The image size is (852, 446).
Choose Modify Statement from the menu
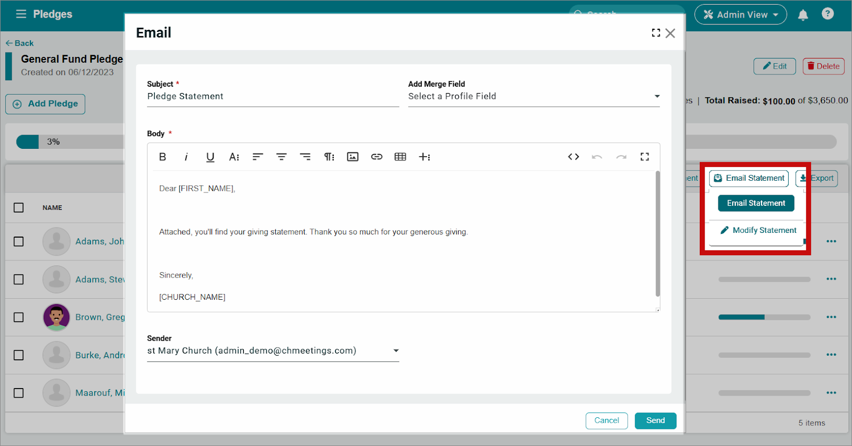click(x=758, y=230)
